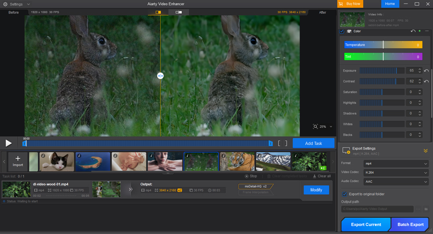
Task: Show info icon on cat thumbnail
Action: pos(43,156)
